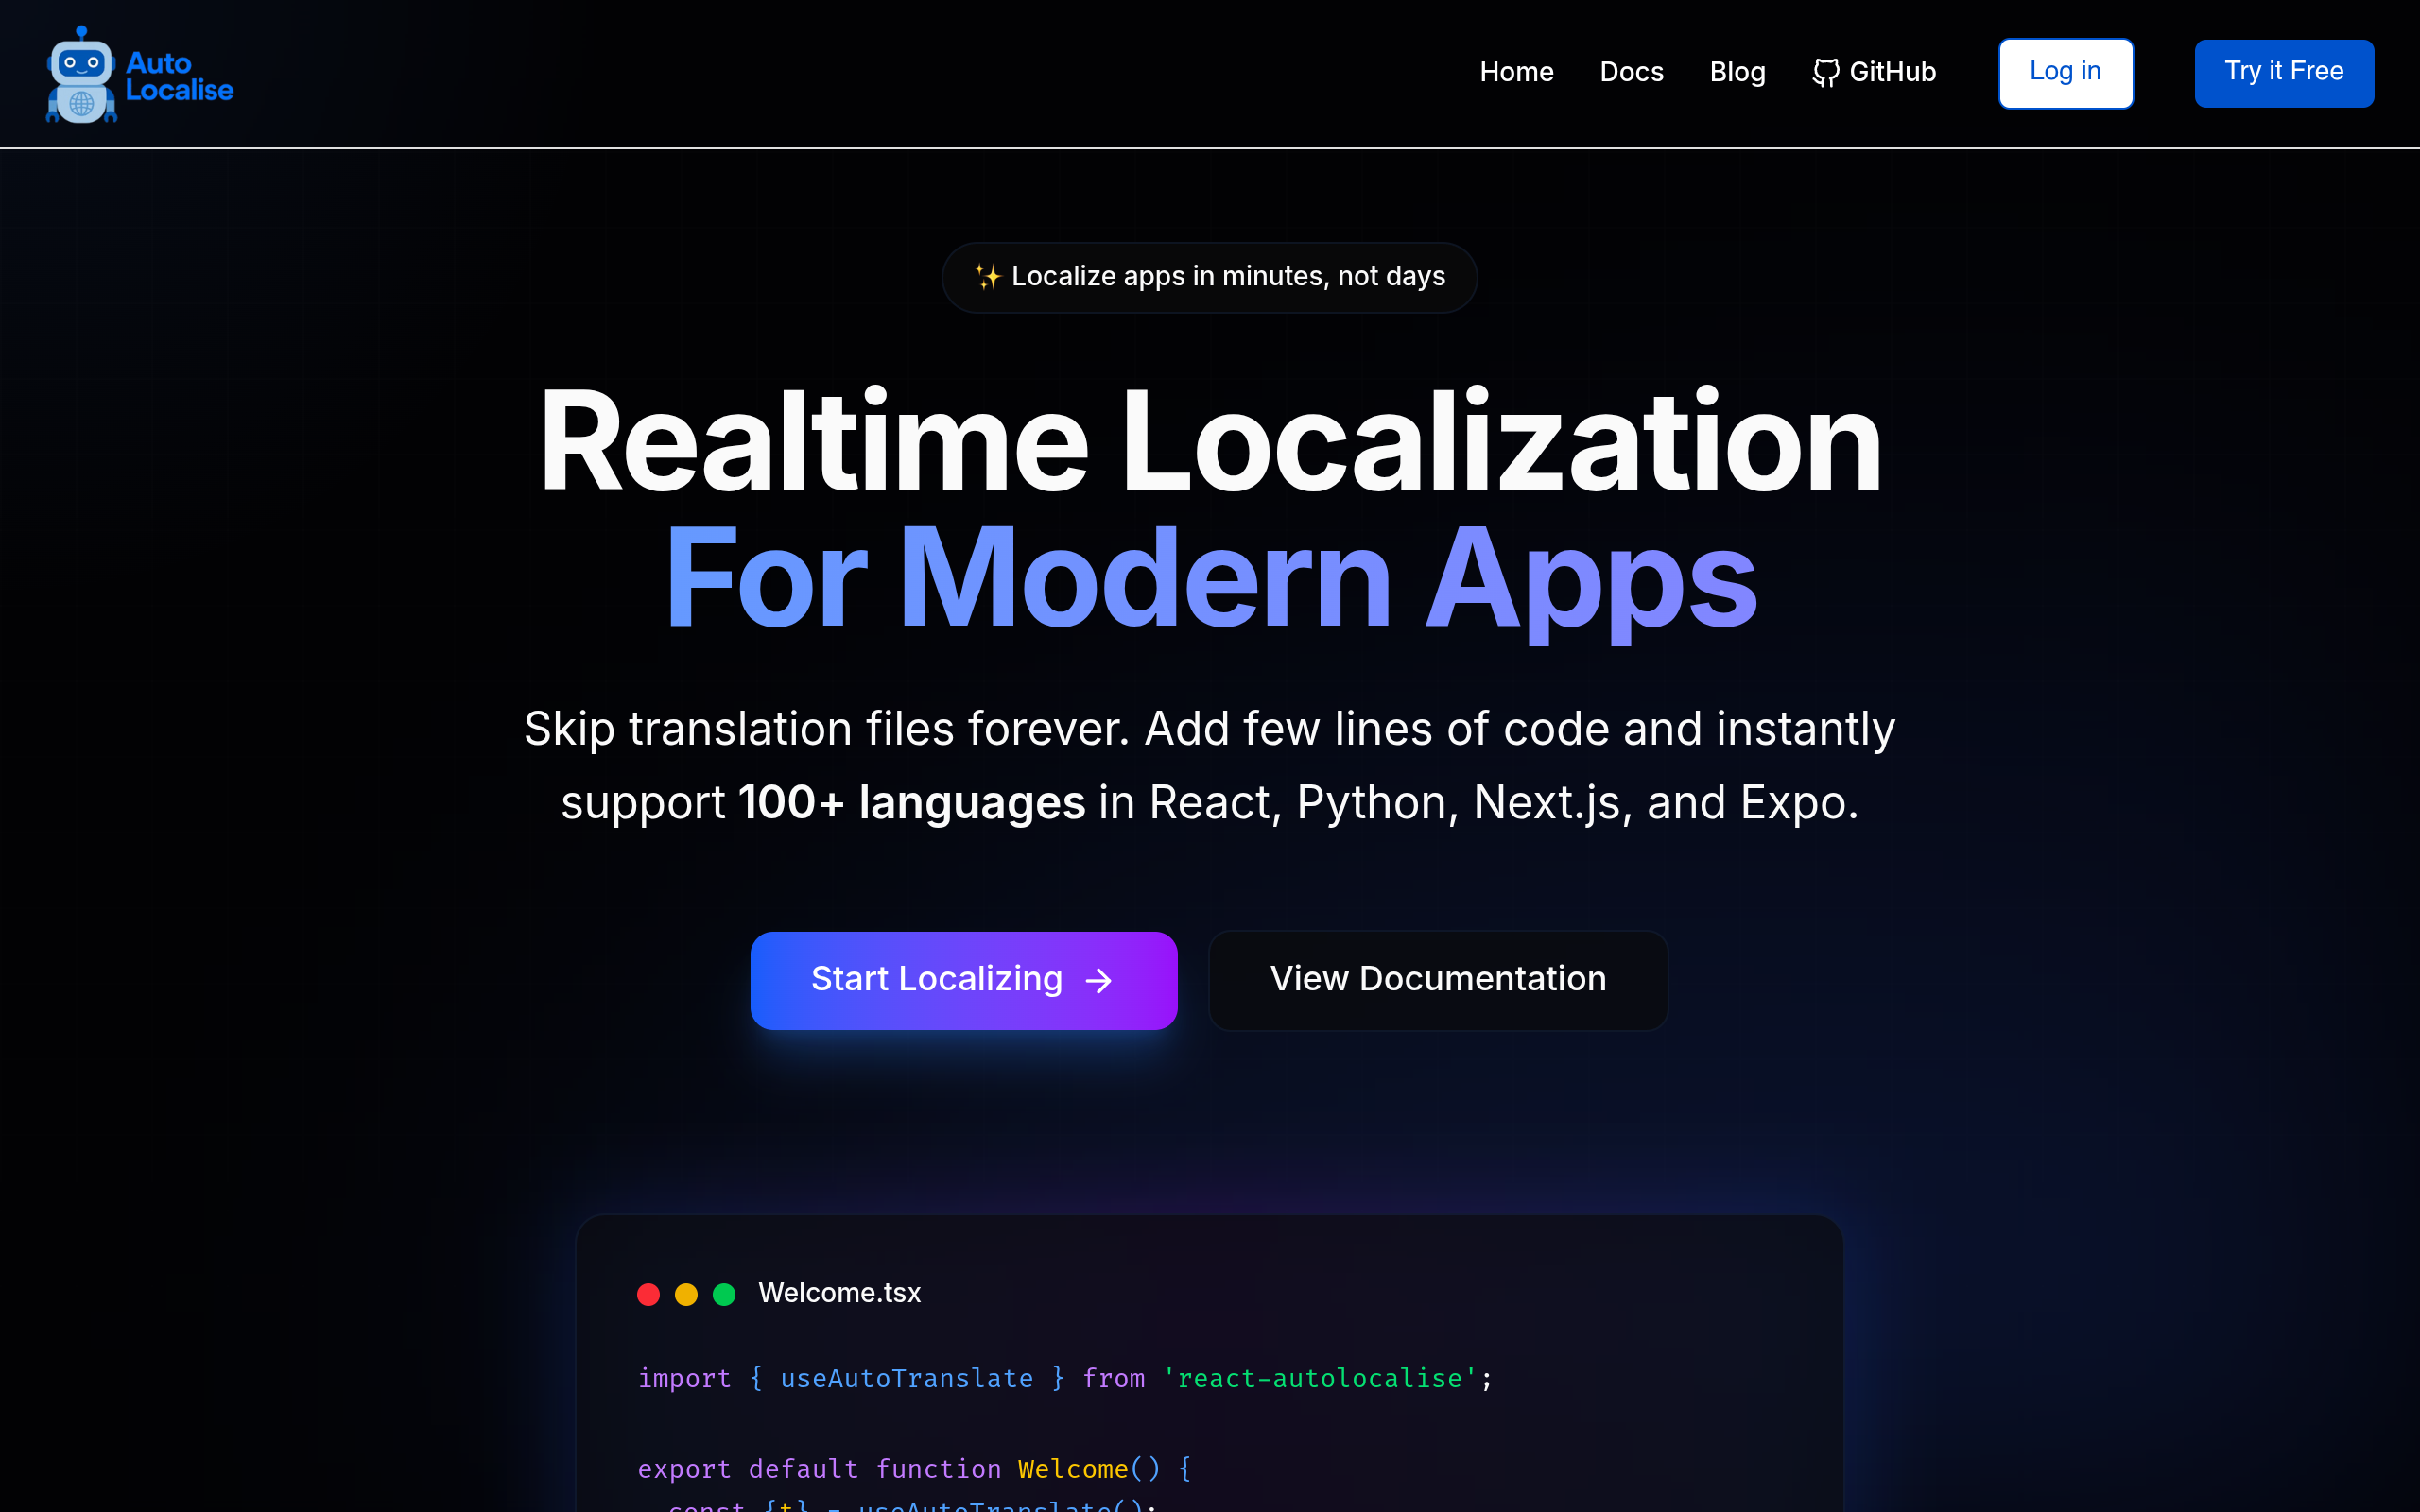The height and width of the screenshot is (1512, 2420).
Task: Click the Try it Free button
Action: pos(2283,73)
